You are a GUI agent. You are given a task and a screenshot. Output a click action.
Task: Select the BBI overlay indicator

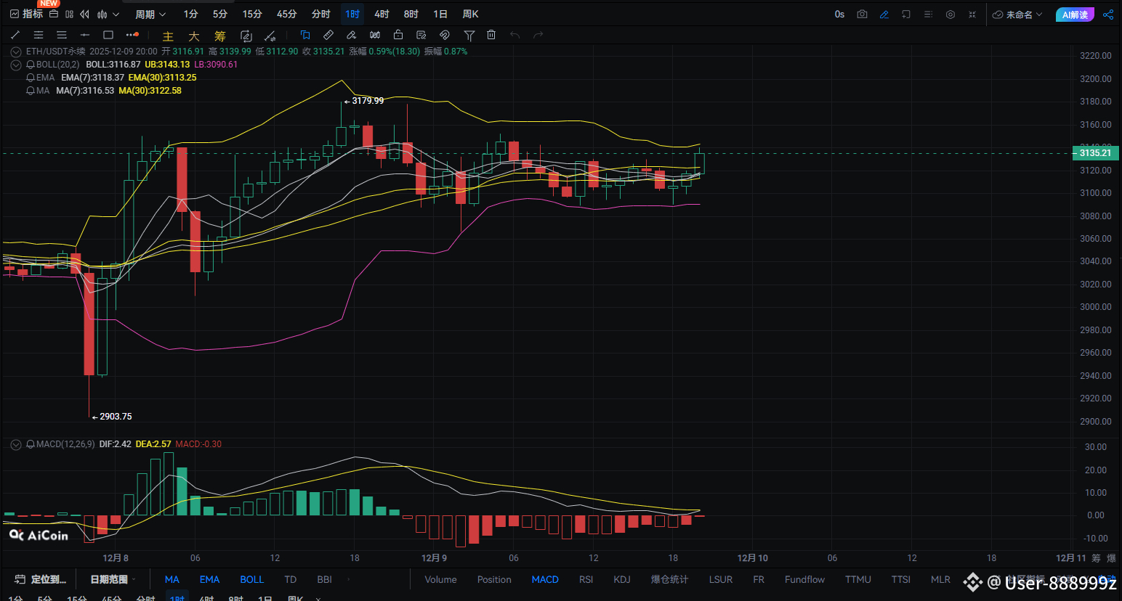coord(324,579)
